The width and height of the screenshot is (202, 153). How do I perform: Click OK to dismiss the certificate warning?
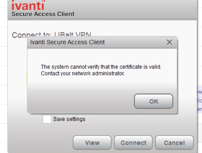tap(153, 101)
